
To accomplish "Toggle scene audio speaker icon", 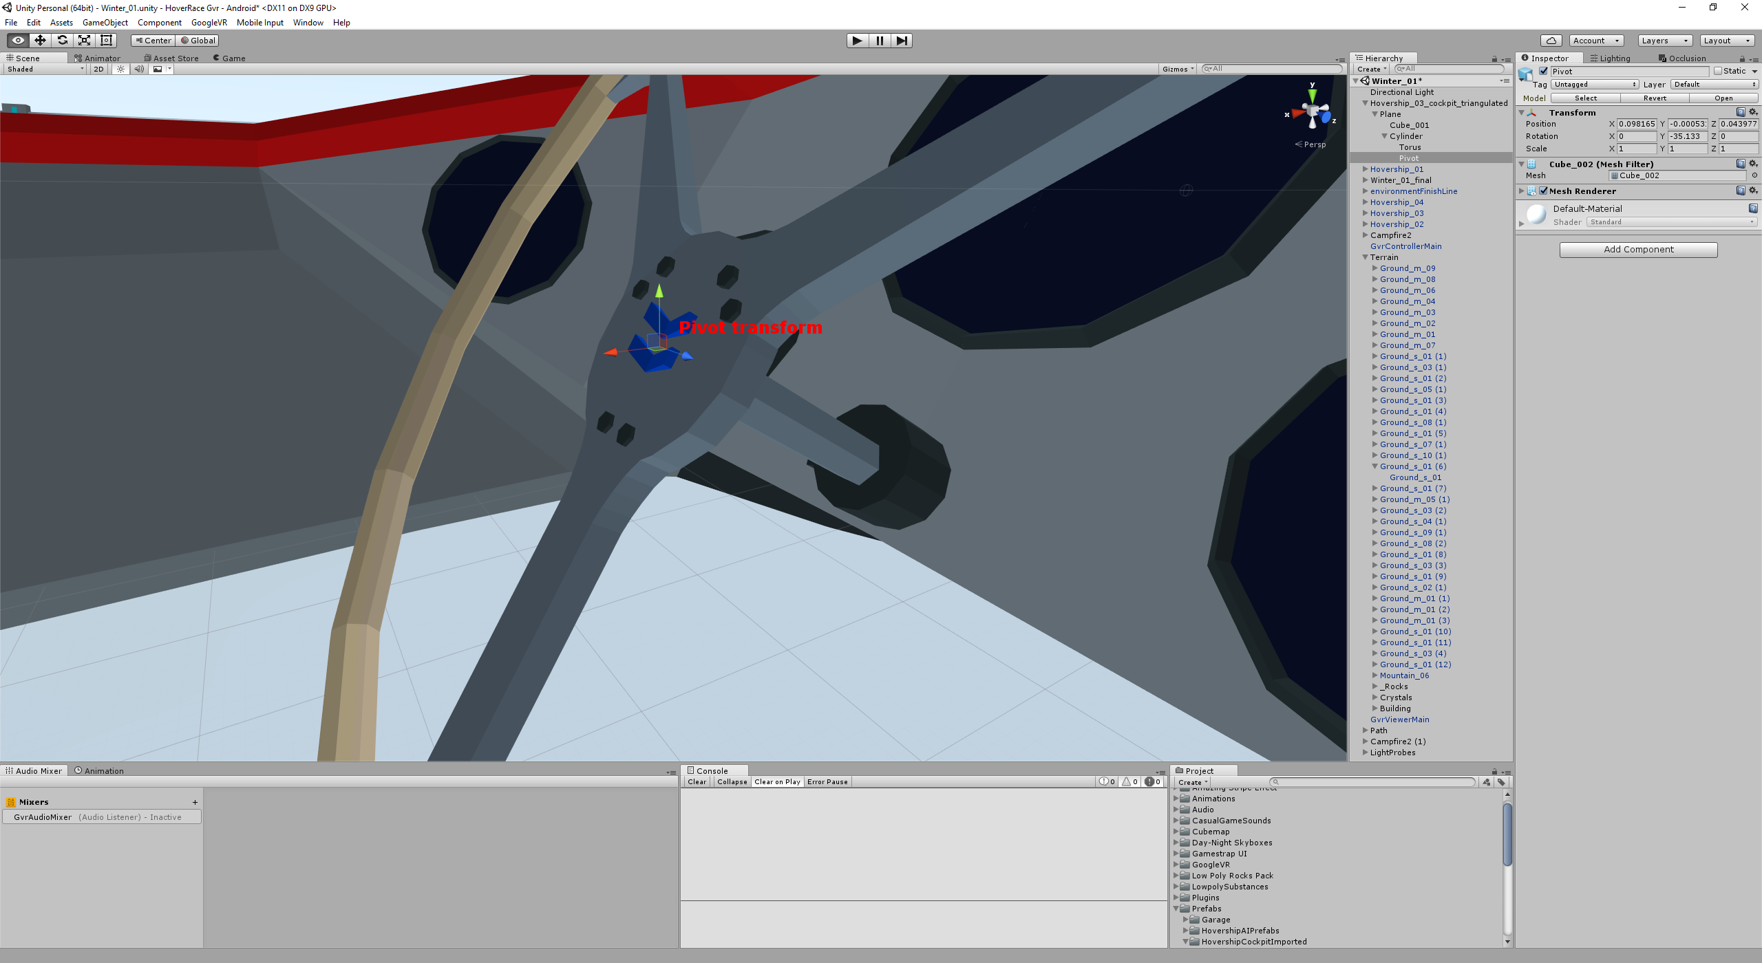I will pyautogui.click(x=139, y=69).
